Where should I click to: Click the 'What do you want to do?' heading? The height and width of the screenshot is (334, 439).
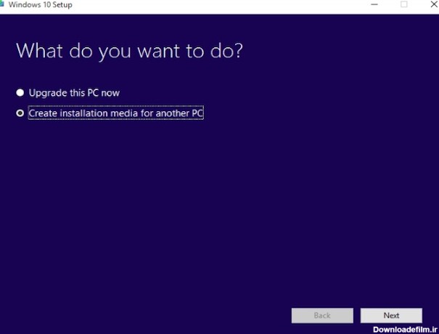tap(129, 51)
